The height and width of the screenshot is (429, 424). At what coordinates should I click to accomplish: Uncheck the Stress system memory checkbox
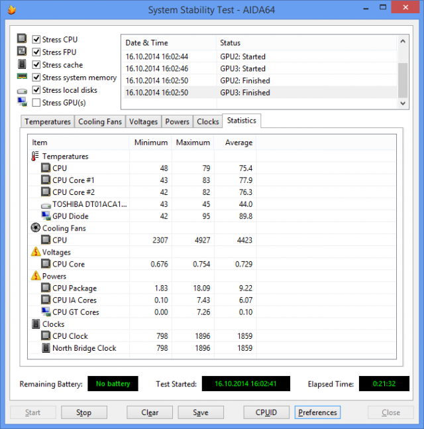(x=36, y=78)
